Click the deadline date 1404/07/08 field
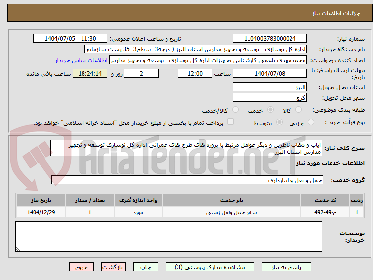Viewport: 373px width, 280px height. (x=270, y=73)
